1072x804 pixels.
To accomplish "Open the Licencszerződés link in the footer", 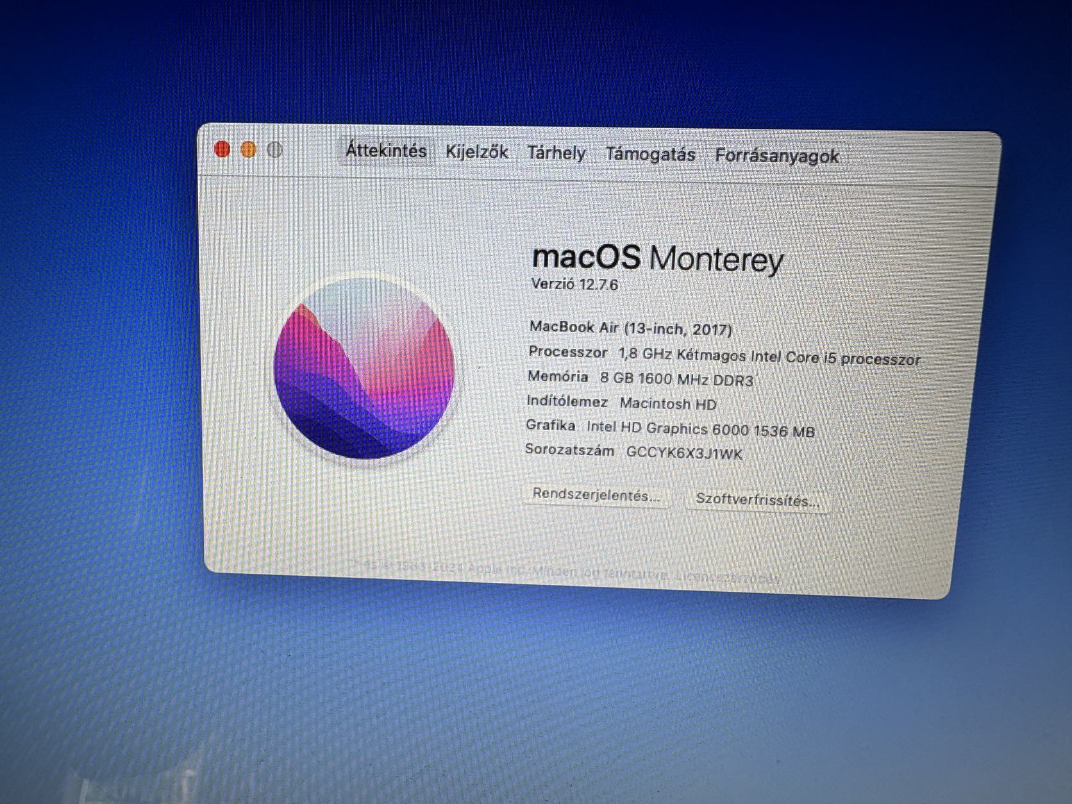I will coord(728,577).
